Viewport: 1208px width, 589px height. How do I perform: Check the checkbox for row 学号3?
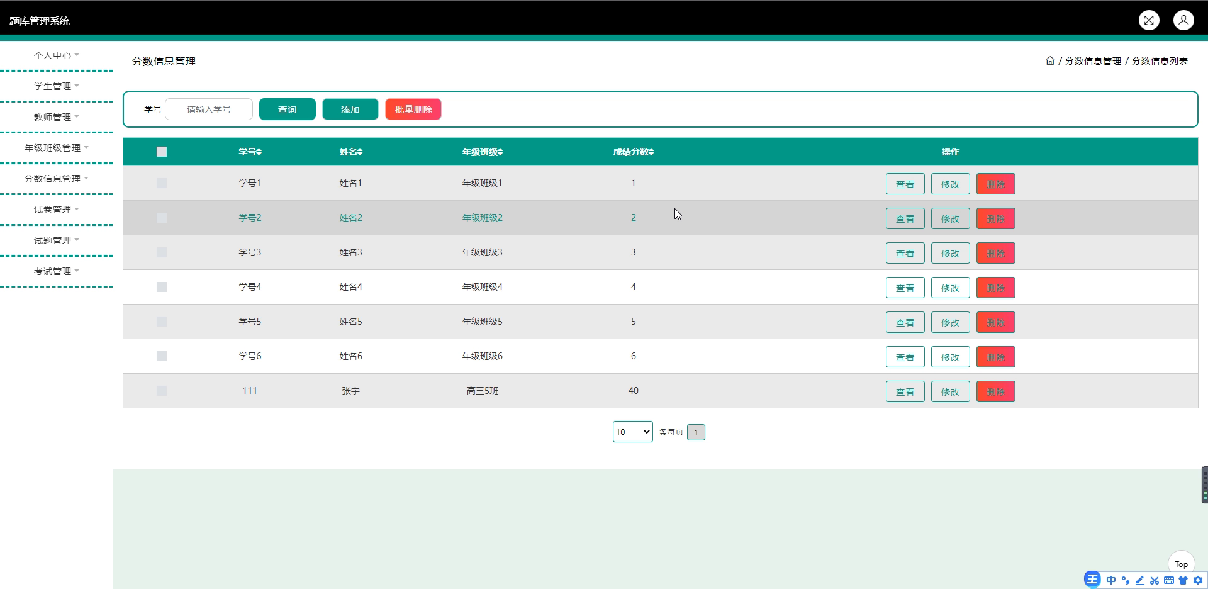[x=162, y=252]
